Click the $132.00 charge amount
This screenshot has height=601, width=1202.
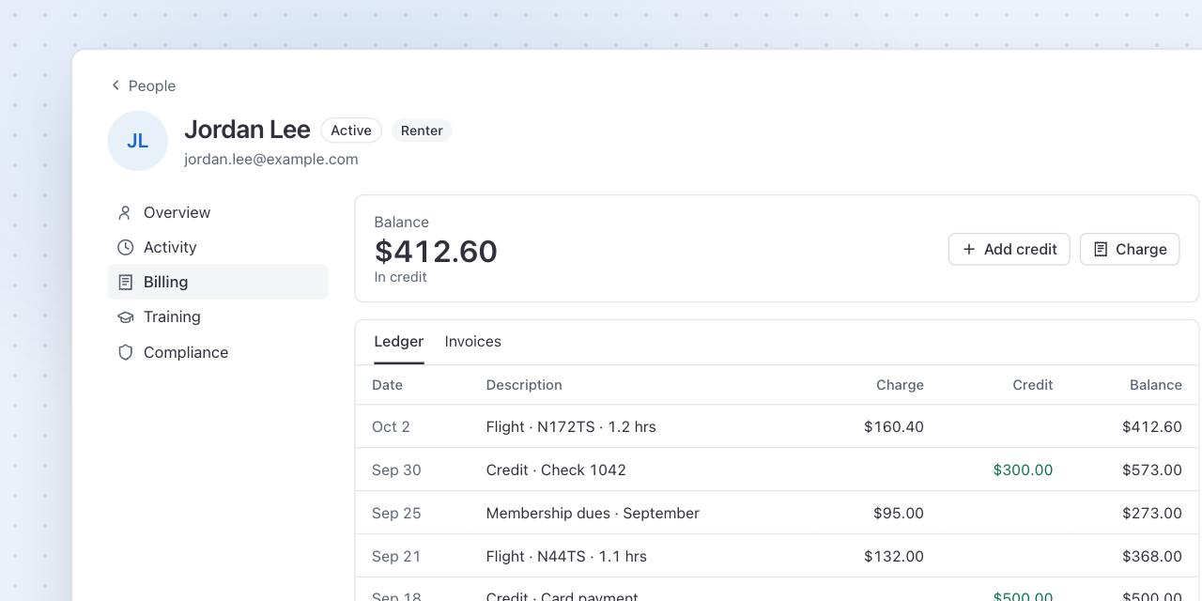click(x=894, y=557)
